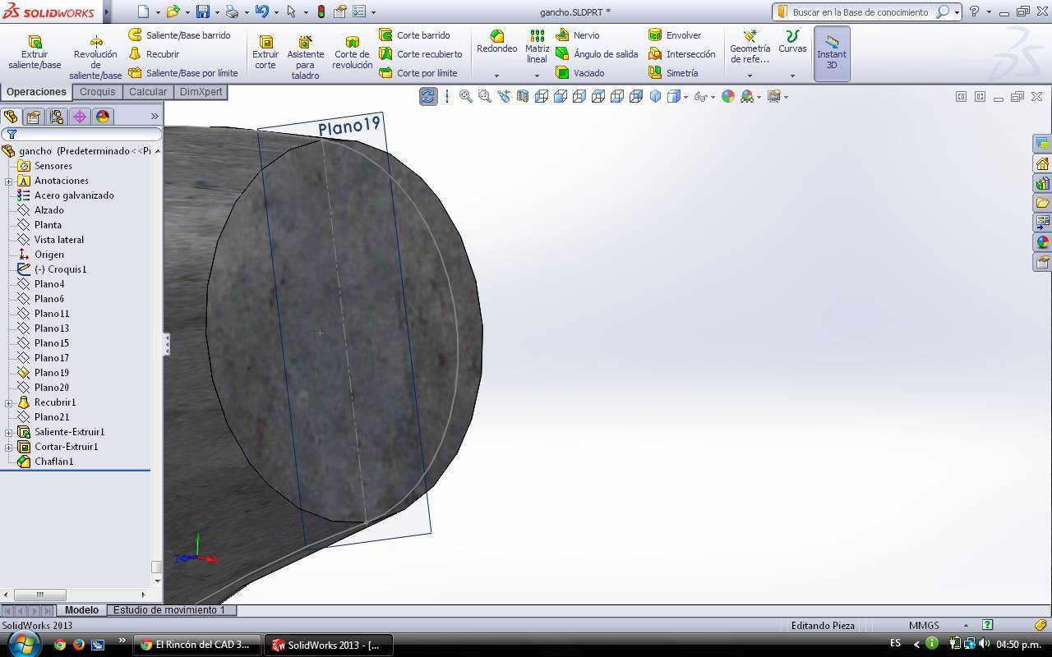Open PropertyManager tab icon

(x=34, y=117)
